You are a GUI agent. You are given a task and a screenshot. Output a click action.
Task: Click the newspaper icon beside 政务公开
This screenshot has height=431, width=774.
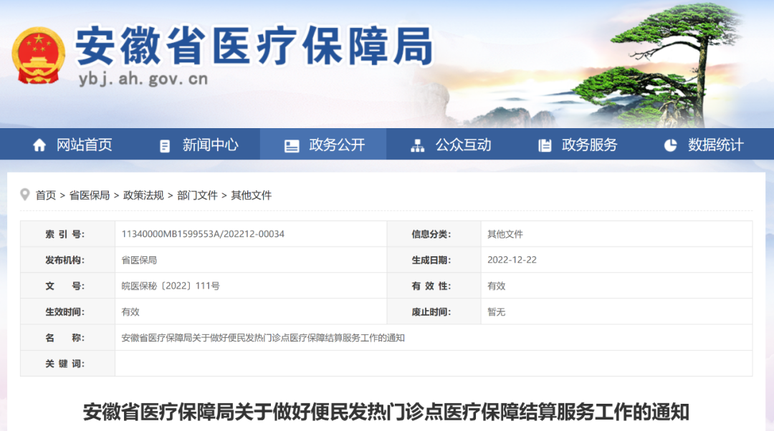[x=292, y=145]
